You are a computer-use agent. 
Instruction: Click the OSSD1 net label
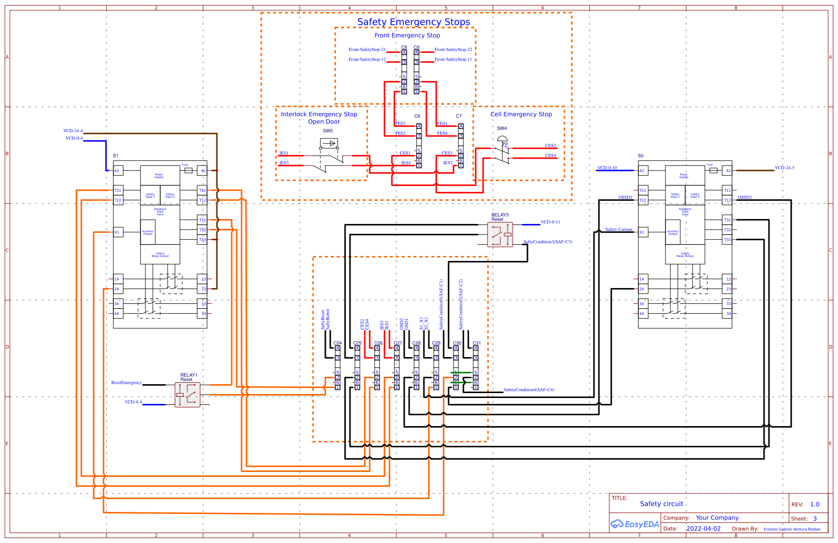click(x=624, y=196)
